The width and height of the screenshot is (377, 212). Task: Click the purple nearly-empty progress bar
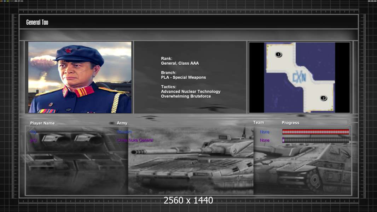(x=315, y=140)
